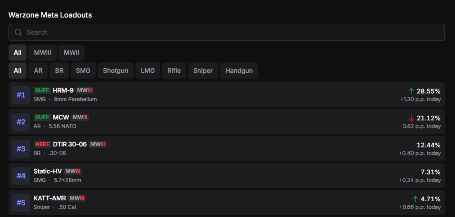This screenshot has height=217, width=455.
Task: Open the MCW loadout row
Action: coord(225,122)
